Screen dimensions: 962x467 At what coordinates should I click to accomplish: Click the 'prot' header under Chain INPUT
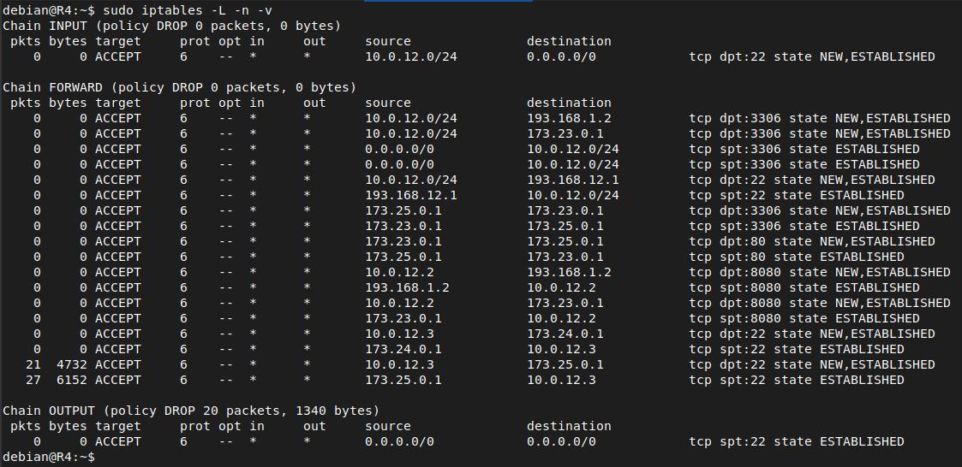click(195, 41)
